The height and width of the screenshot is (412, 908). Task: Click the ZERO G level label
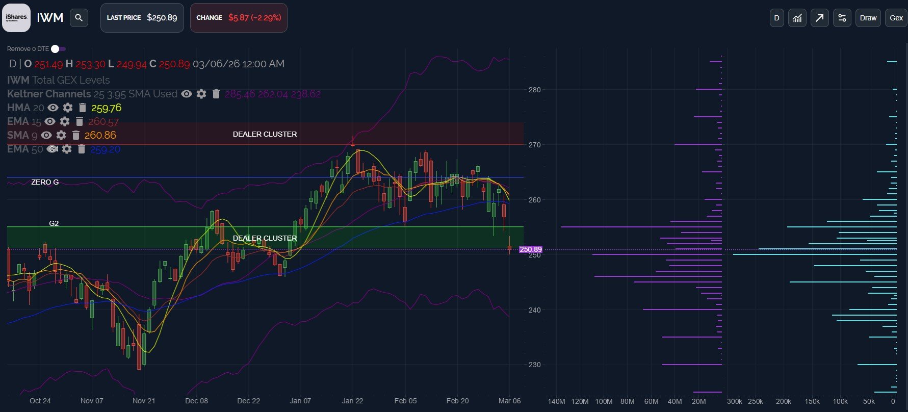point(45,182)
